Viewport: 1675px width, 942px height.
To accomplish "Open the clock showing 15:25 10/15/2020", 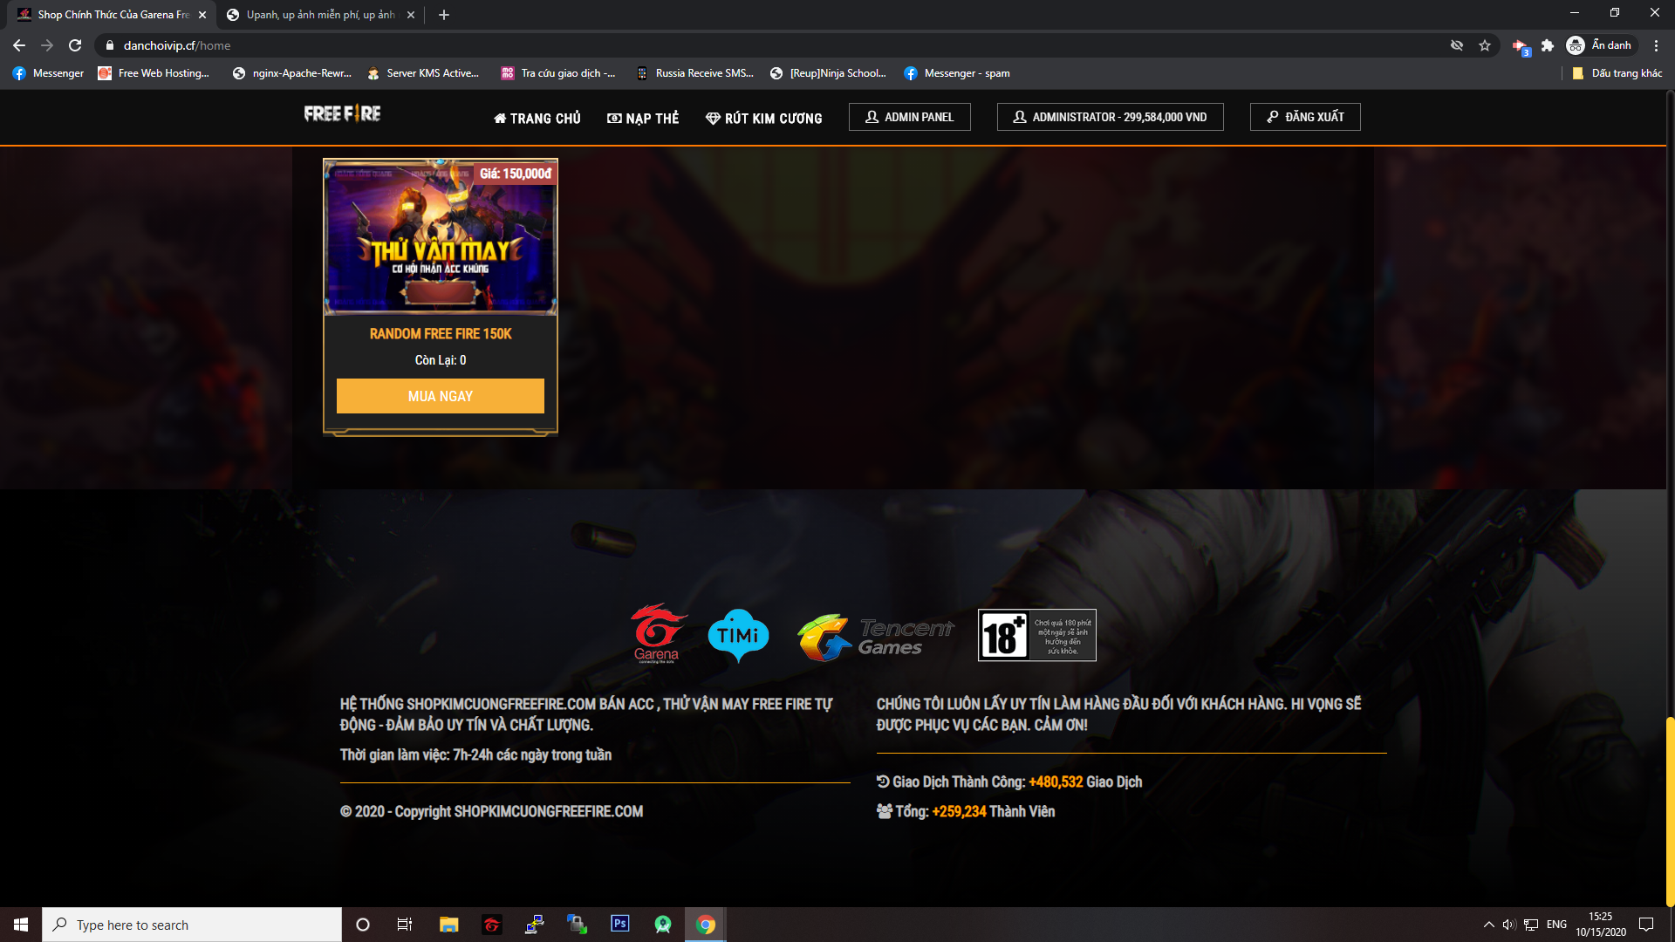I will tap(1601, 925).
